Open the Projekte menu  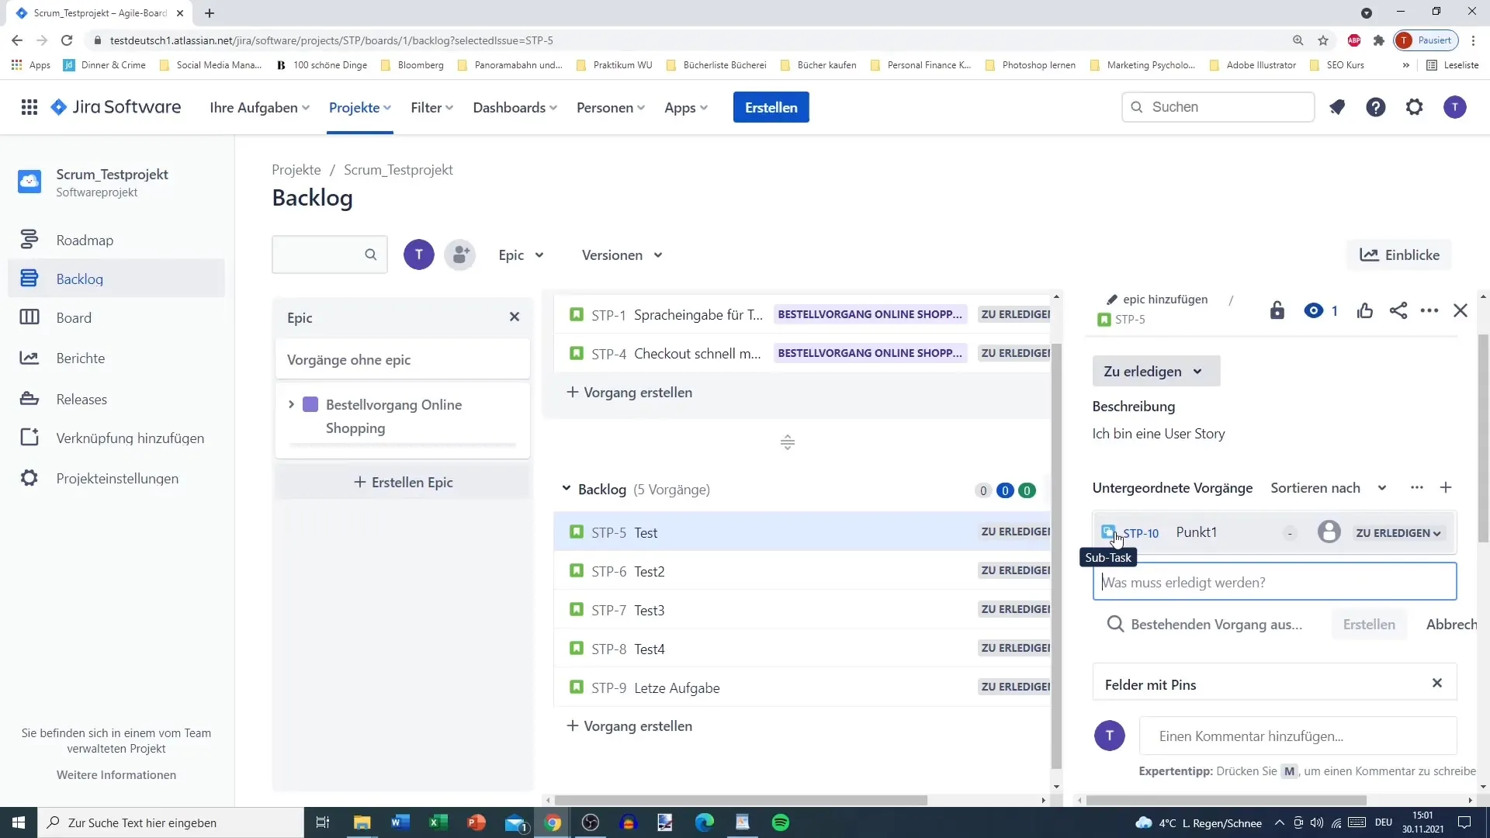(360, 108)
